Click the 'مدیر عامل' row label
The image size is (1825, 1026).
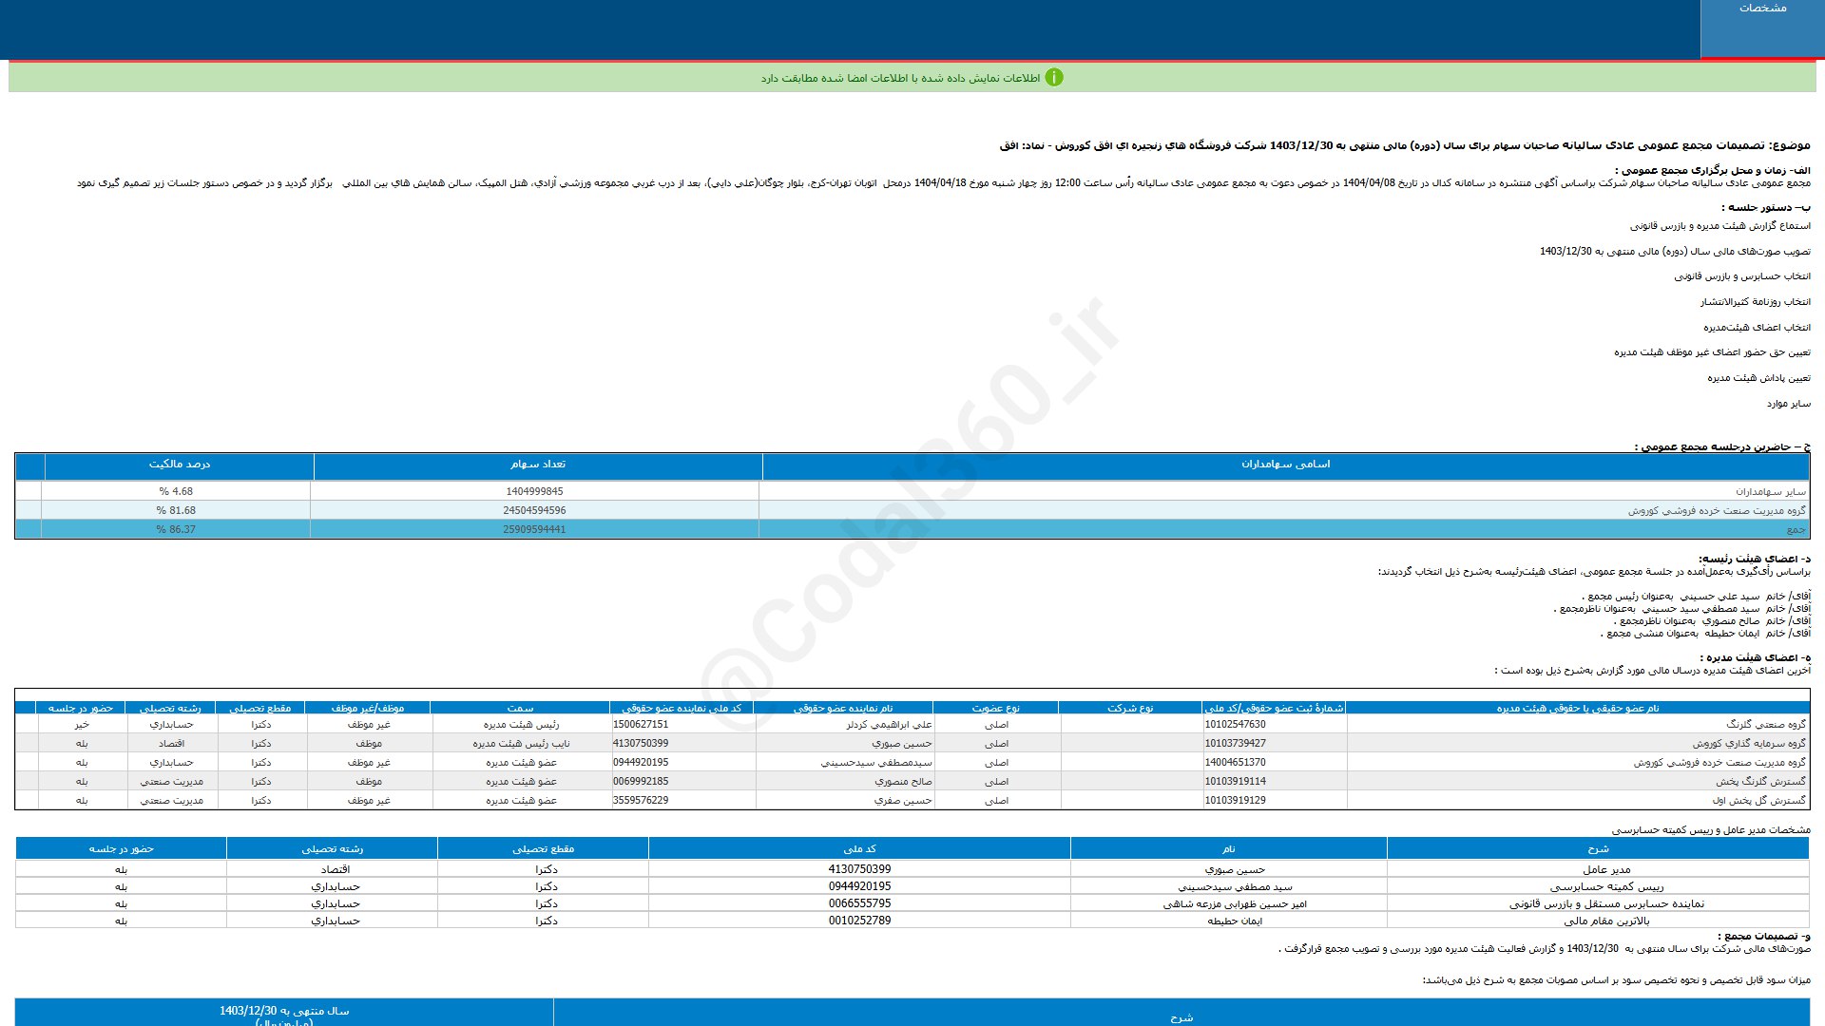point(1606,869)
